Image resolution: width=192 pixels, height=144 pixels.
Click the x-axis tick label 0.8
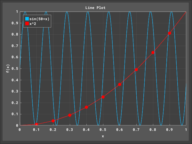click(x=153, y=130)
